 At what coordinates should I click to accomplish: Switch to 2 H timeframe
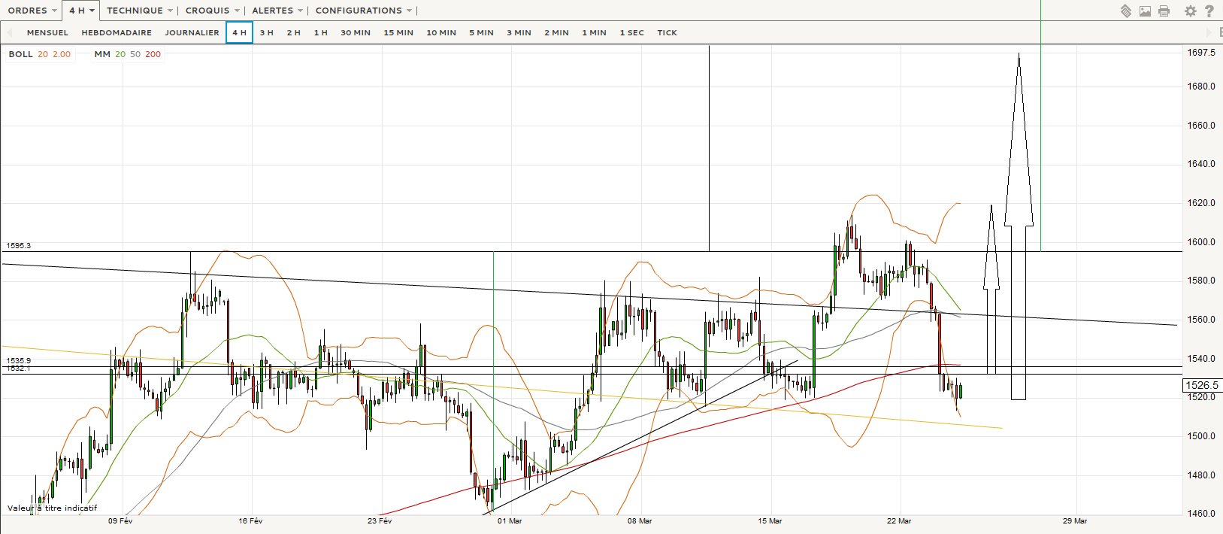[293, 32]
